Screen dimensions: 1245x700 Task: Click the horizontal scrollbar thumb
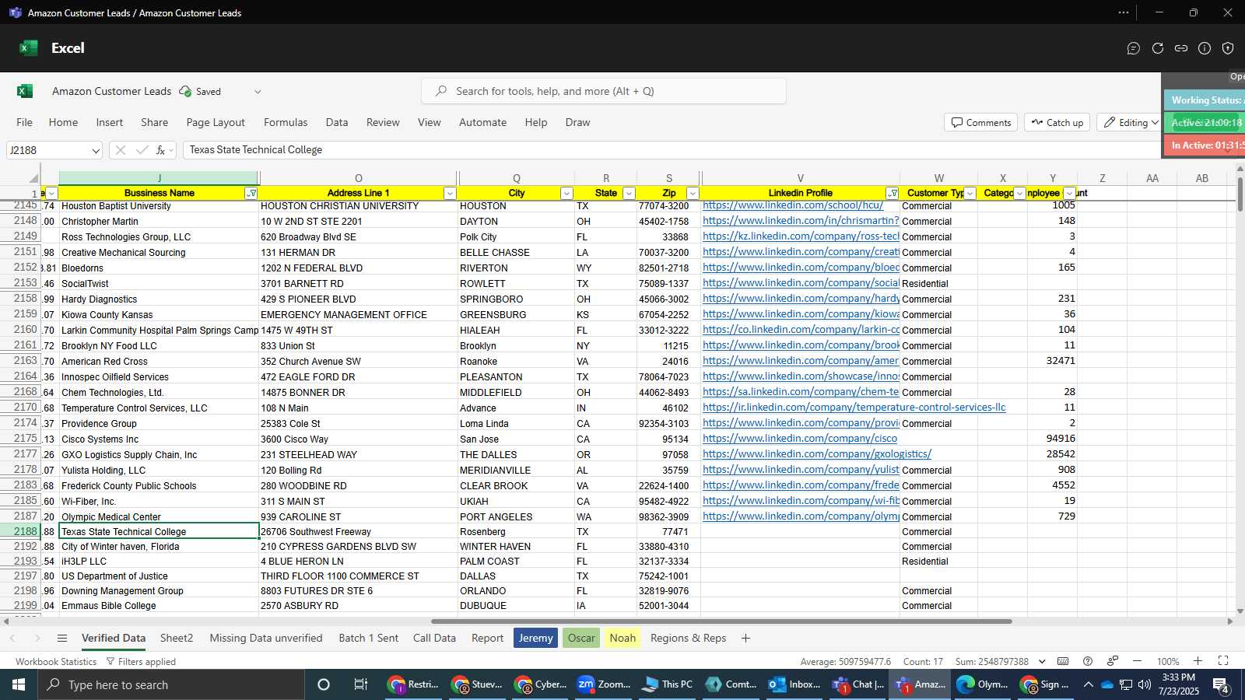coord(721,621)
